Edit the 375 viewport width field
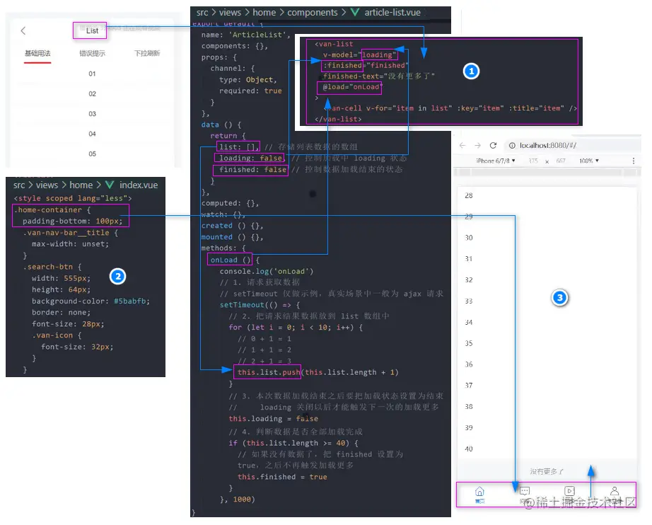The image size is (652, 525). point(533,161)
